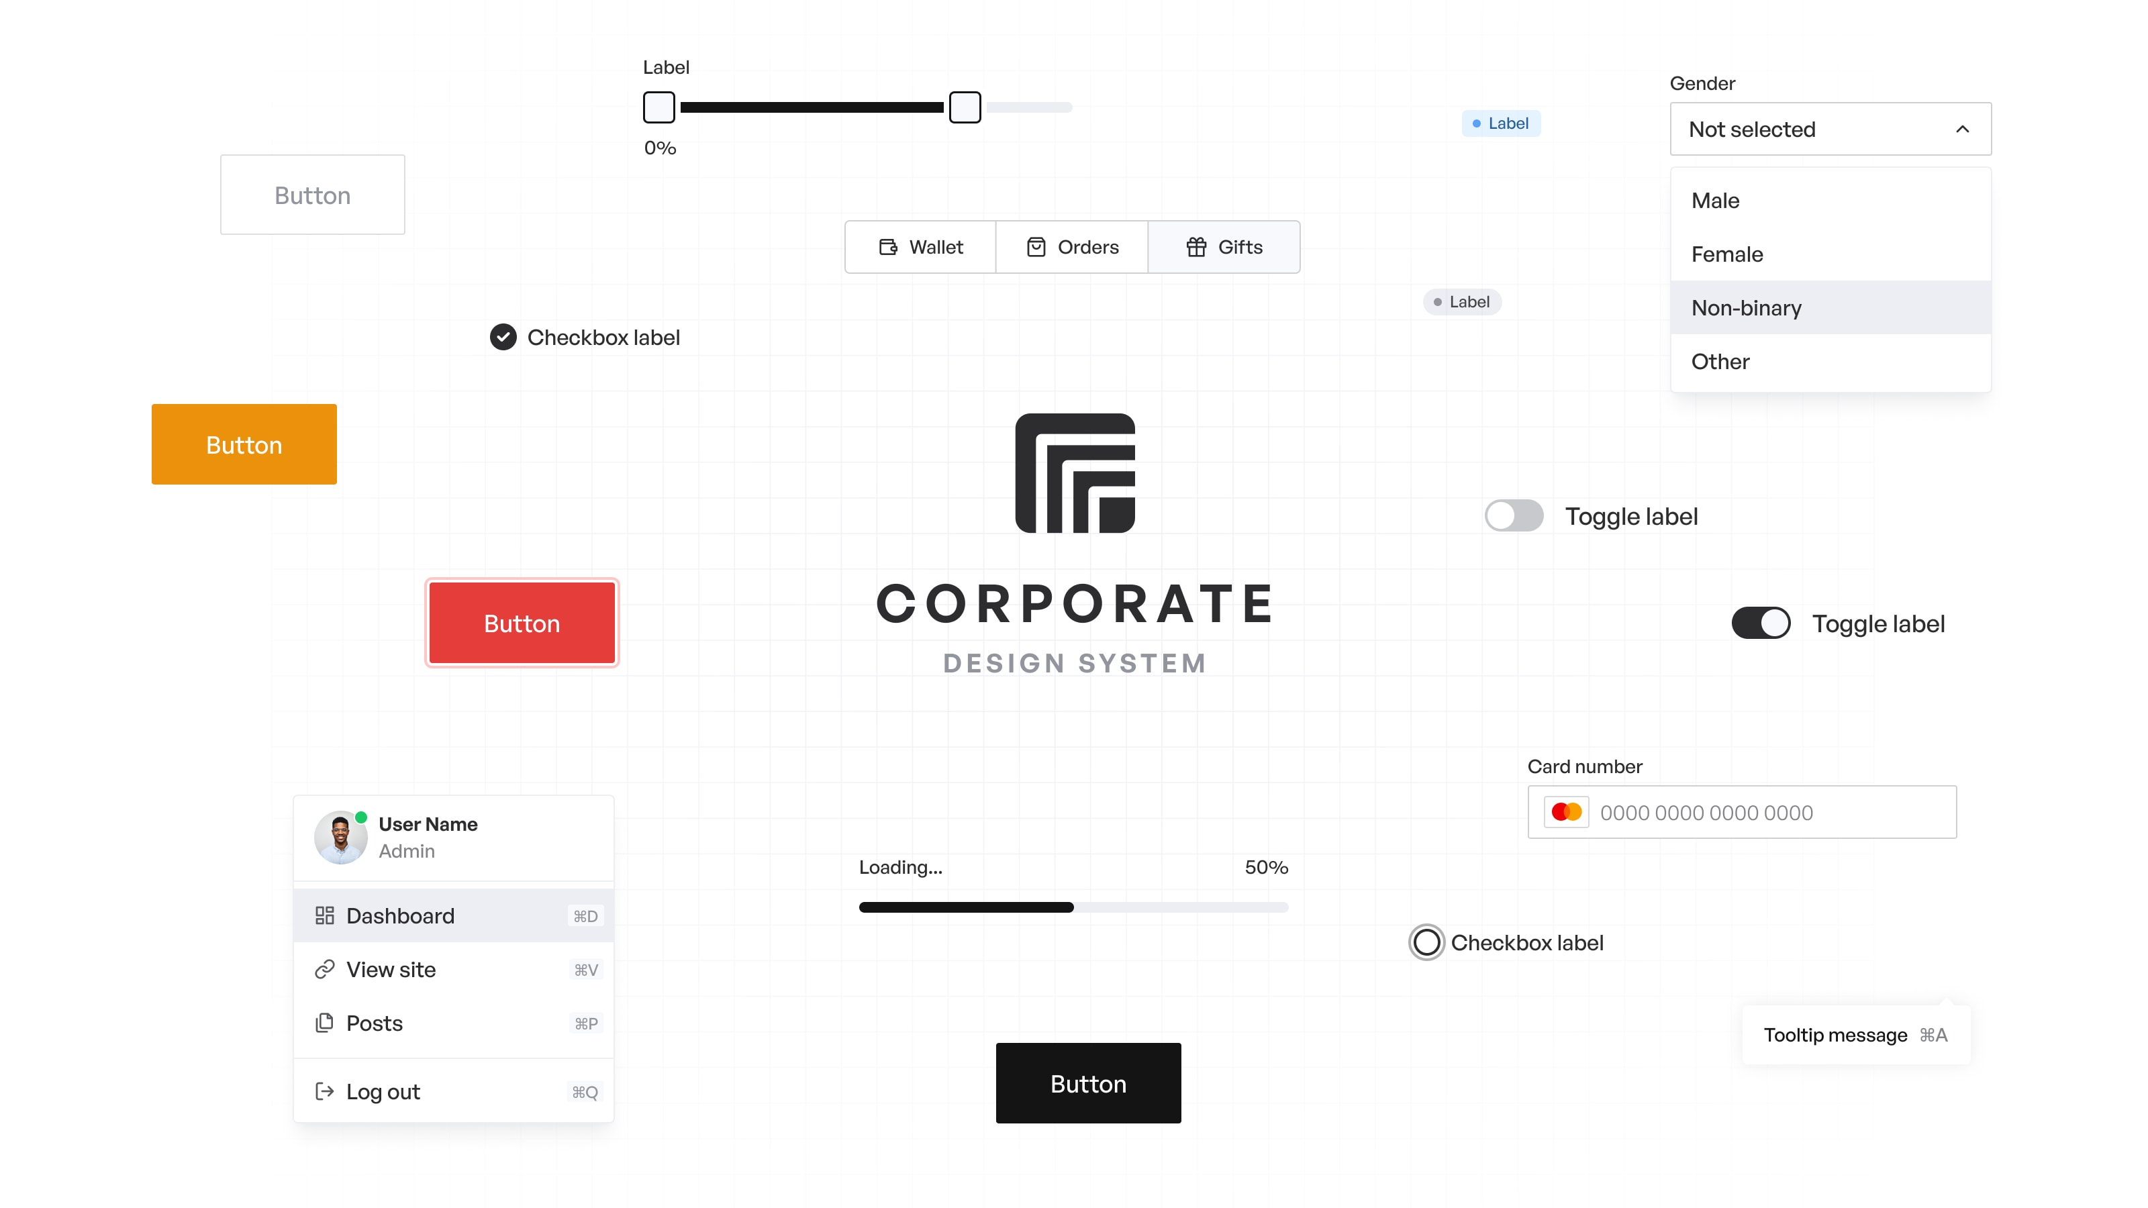The image size is (2148, 1208).
Task: Expand the Gender dropdown menu
Action: pyautogui.click(x=1830, y=128)
